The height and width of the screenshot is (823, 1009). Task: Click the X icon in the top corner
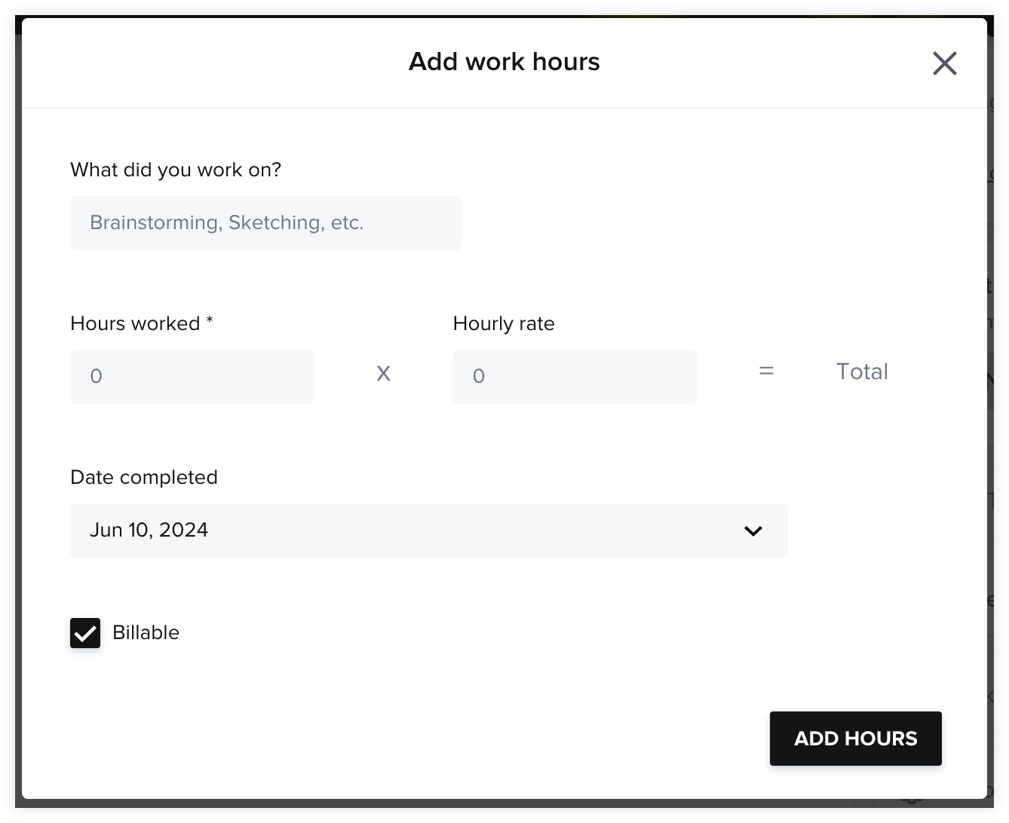point(944,63)
